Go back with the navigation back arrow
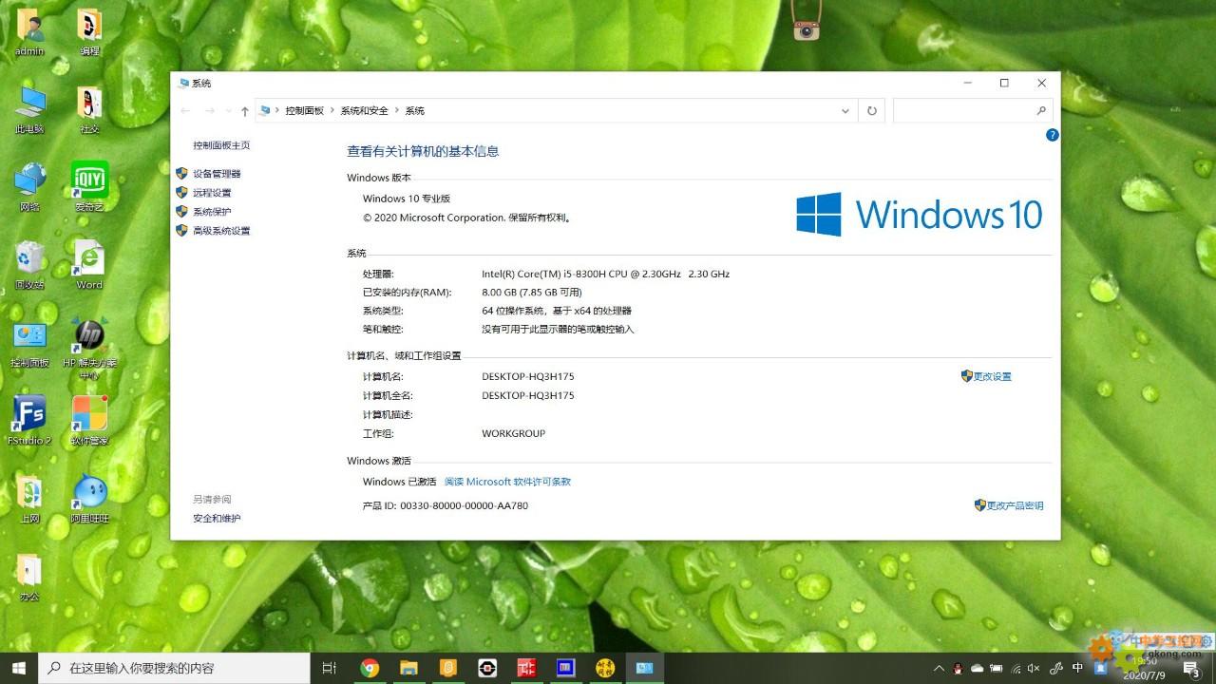 [x=186, y=111]
